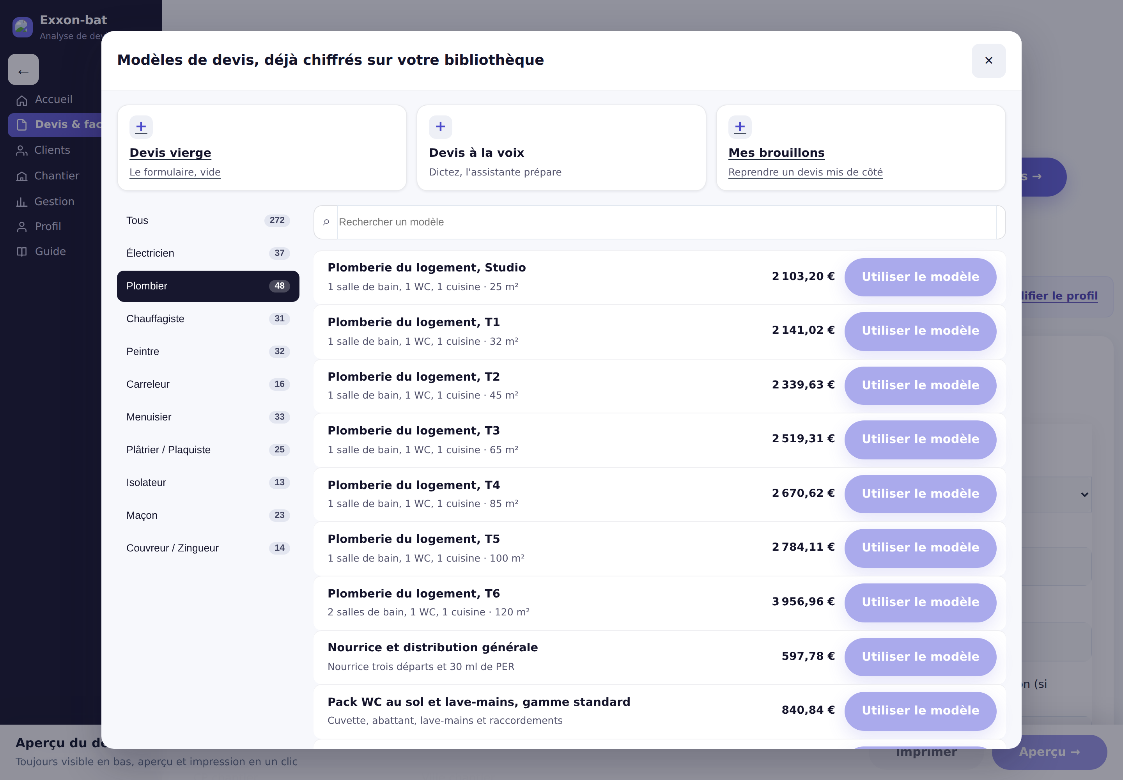The width and height of the screenshot is (1123, 780).
Task: Select the Maçon category
Action: (208, 515)
